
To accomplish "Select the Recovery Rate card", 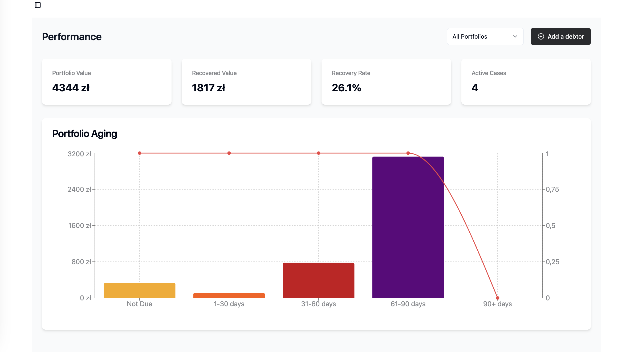I will (386, 81).
